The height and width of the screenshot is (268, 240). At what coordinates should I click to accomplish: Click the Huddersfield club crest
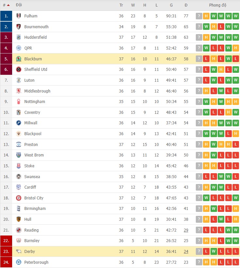(x=18, y=37)
